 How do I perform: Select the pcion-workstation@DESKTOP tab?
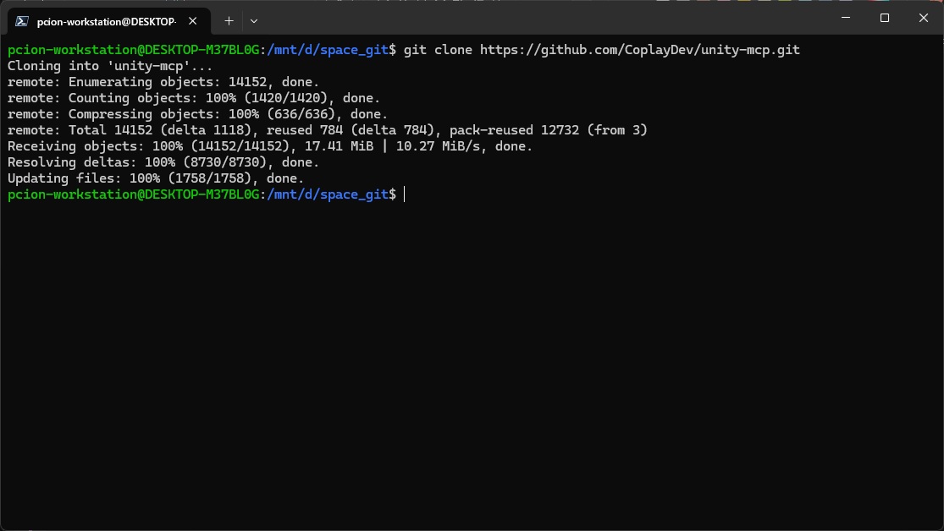106,21
